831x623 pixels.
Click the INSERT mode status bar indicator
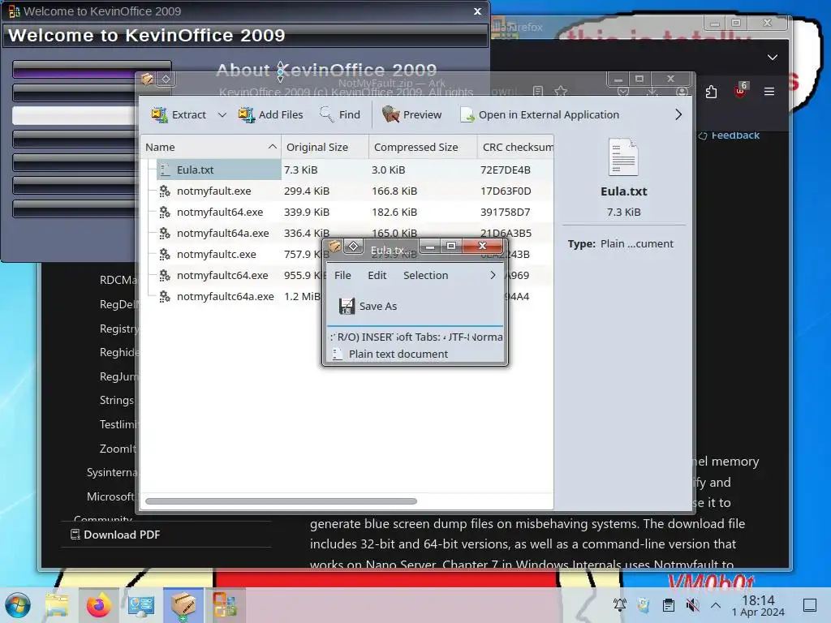click(x=377, y=337)
